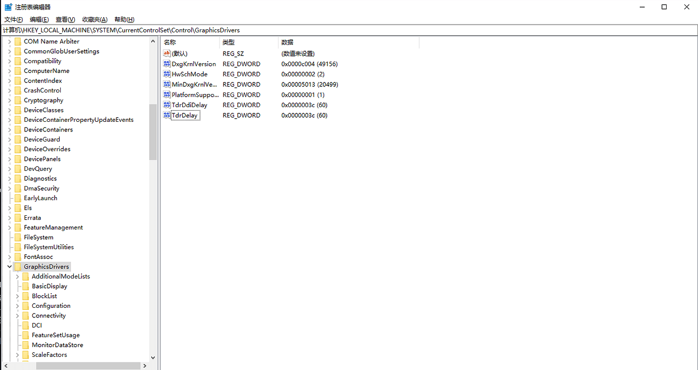Click the DxgKrnlVersion value icon
Screen dimensions: 698x370
click(167, 64)
